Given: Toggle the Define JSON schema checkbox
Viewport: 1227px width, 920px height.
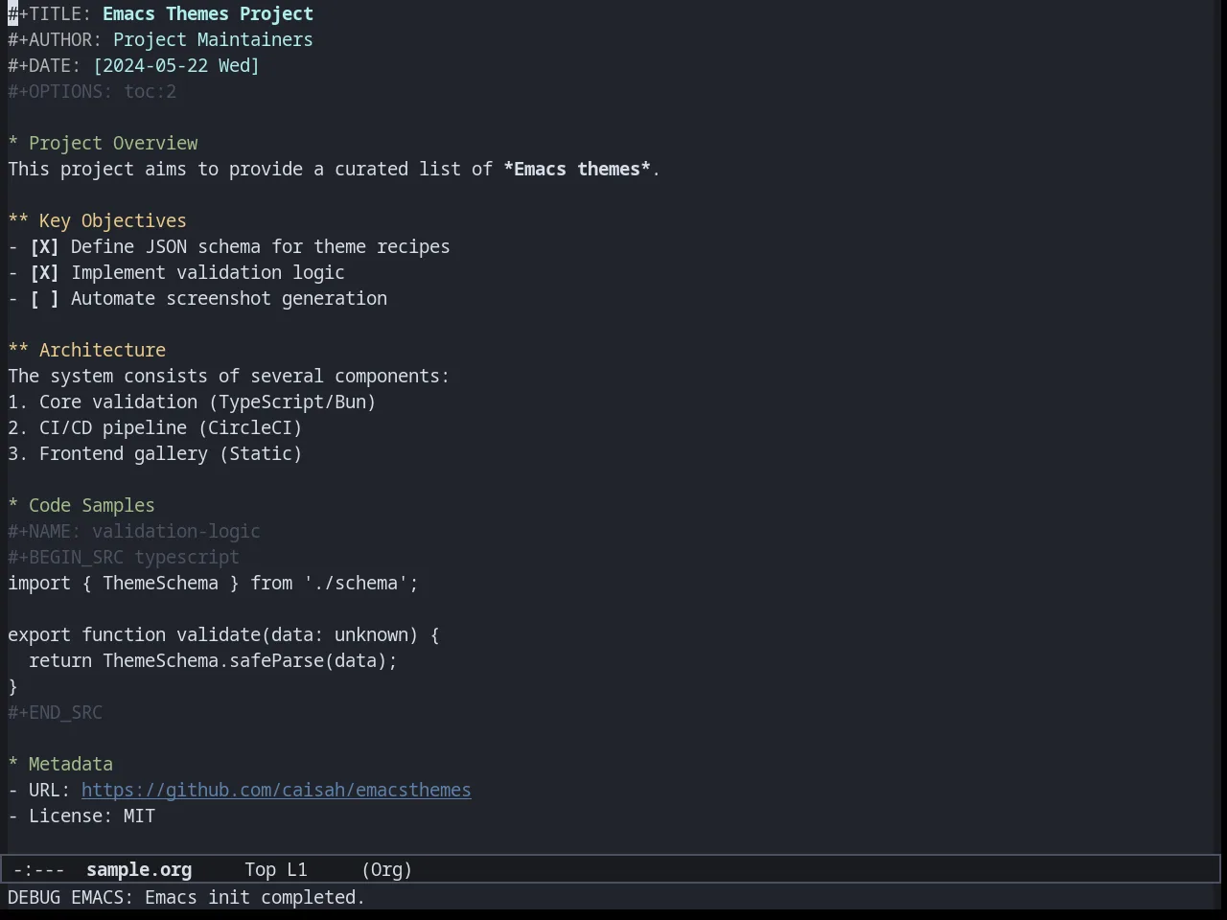Looking at the screenshot, I should (x=44, y=247).
